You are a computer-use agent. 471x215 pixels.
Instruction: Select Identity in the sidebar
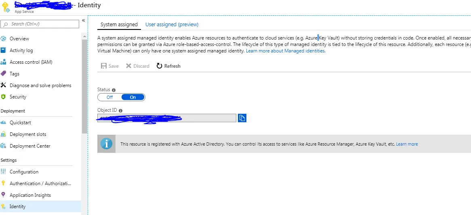pyautogui.click(x=40, y=207)
